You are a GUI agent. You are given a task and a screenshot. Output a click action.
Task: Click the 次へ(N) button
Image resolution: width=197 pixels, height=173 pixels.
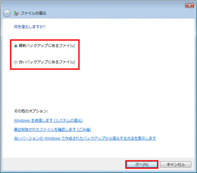click(142, 164)
